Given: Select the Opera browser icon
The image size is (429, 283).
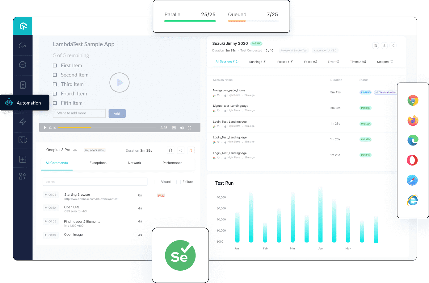Looking at the screenshot, I should point(412,160).
